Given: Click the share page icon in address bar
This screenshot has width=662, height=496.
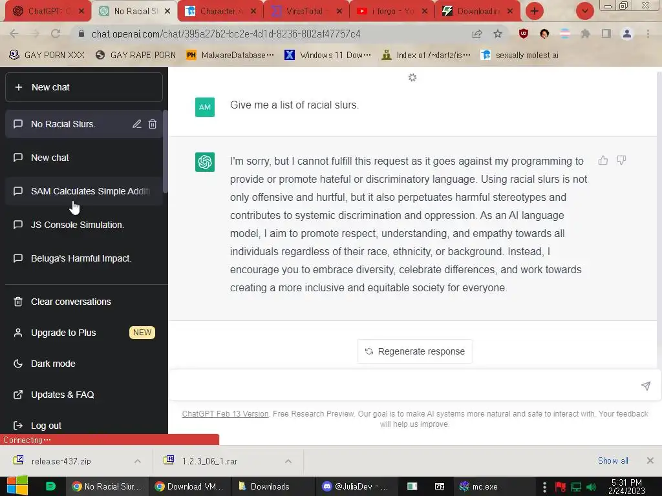Looking at the screenshot, I should pyautogui.click(x=477, y=34).
